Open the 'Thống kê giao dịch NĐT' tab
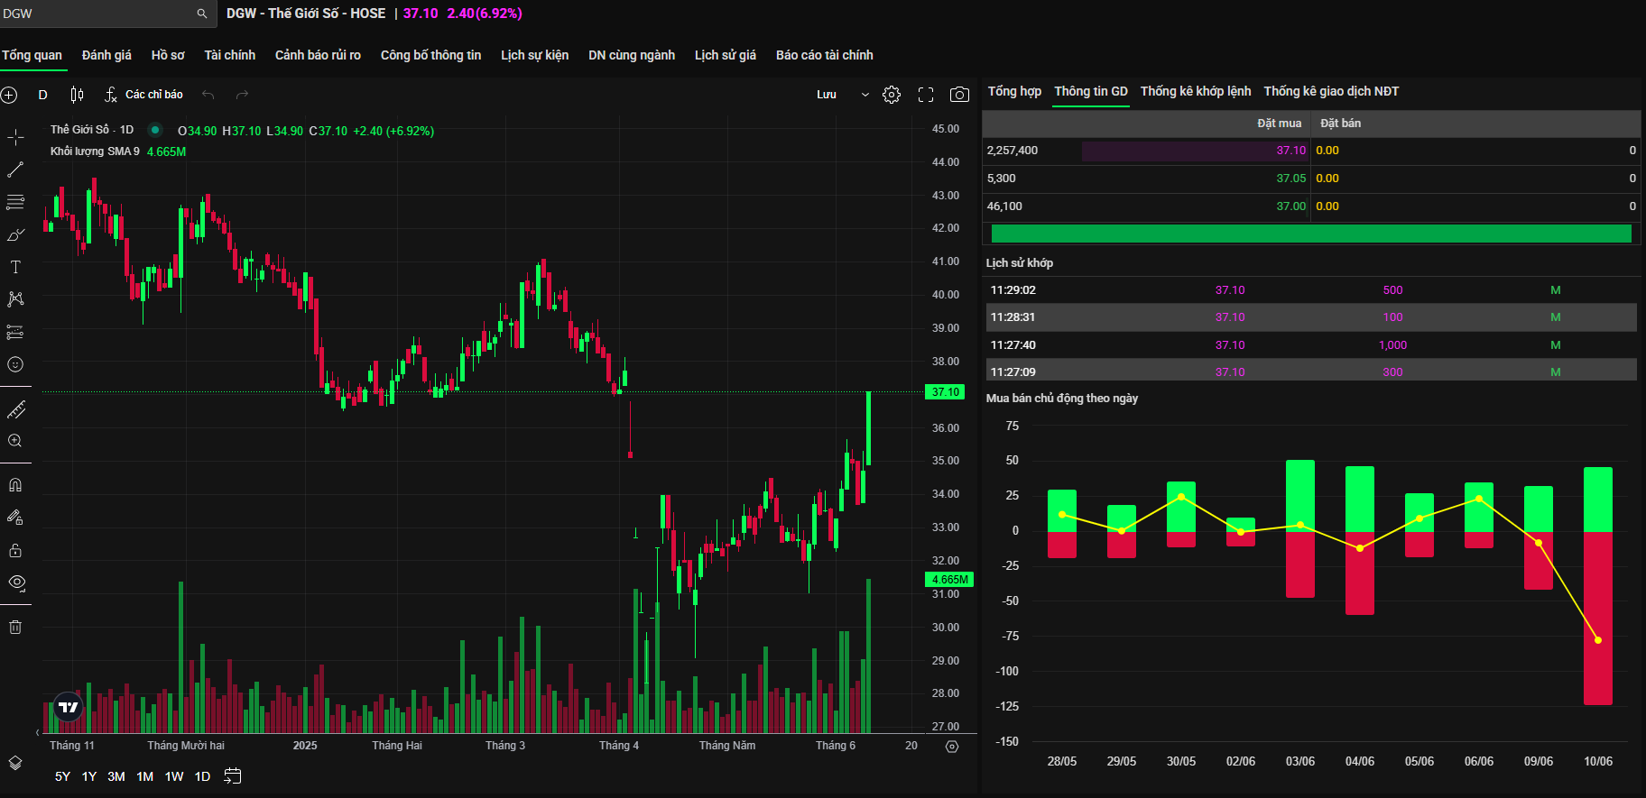The height and width of the screenshot is (798, 1646). click(1331, 91)
